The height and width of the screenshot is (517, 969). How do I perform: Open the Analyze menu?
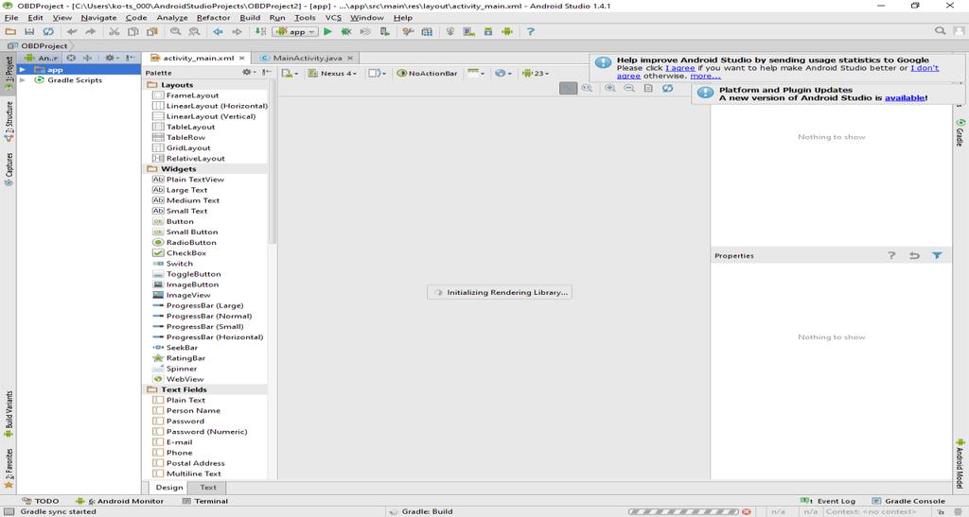click(172, 18)
